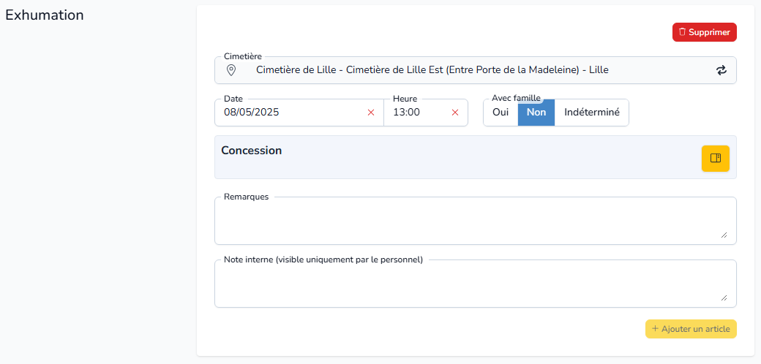The height and width of the screenshot is (364, 761).
Task: Click inside the Remarques text area
Action: coord(476,221)
